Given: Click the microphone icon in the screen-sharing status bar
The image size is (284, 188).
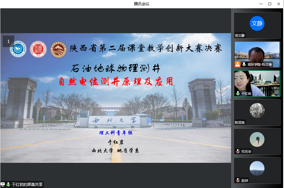Looking at the screenshot, I should click(8, 184).
